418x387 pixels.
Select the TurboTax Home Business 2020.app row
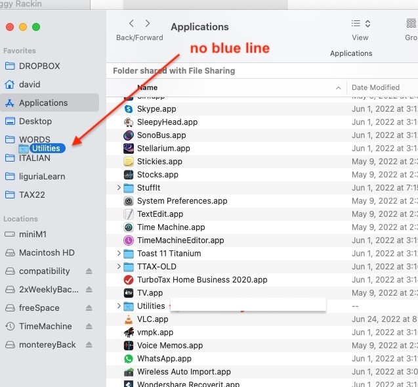click(262, 280)
